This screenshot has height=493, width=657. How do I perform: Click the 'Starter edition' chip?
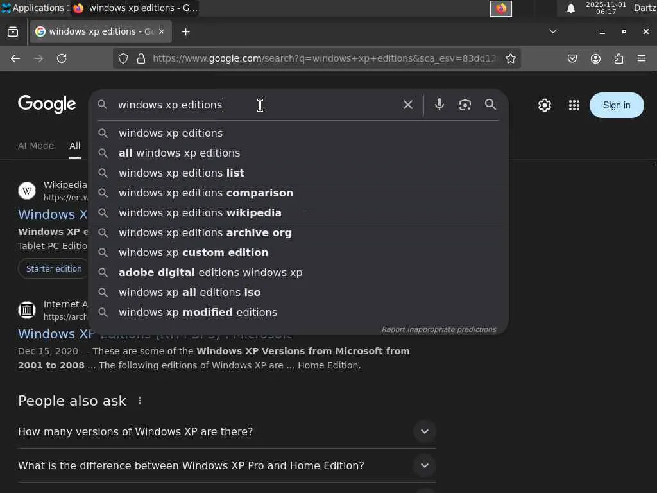coord(54,269)
